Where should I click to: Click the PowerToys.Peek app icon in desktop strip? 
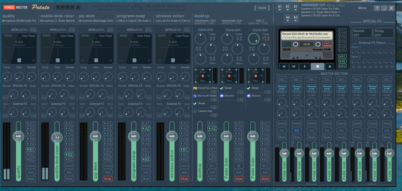(195, 88)
